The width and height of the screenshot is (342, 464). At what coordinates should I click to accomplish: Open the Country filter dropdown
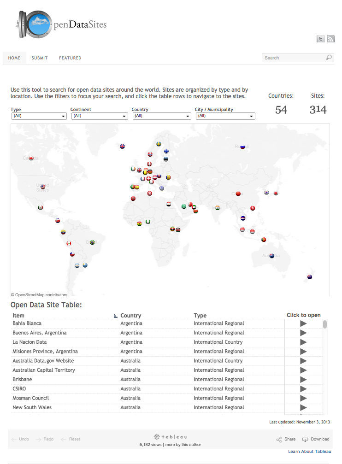[x=161, y=116]
